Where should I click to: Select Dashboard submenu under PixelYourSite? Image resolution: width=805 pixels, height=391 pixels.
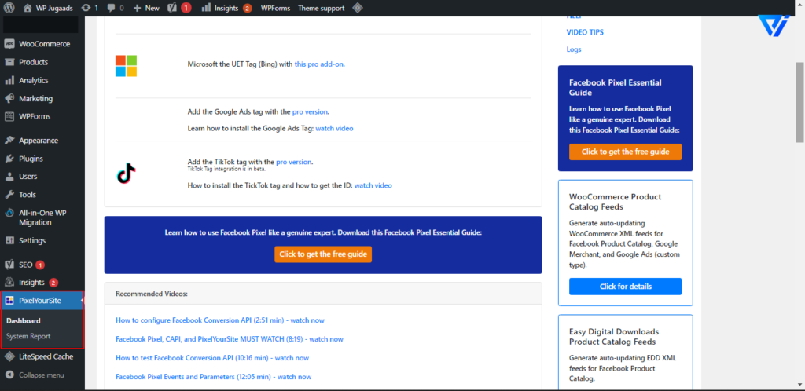click(23, 321)
